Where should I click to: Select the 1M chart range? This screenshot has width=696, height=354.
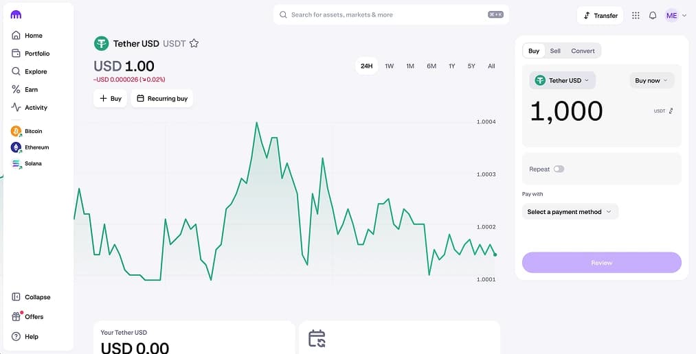tap(410, 66)
